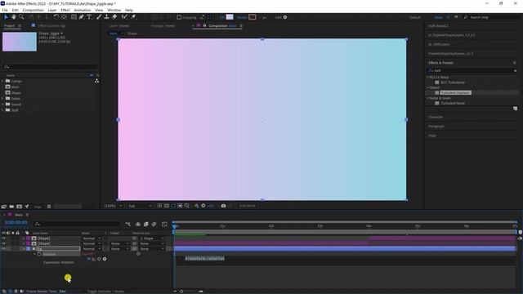This screenshot has height=294, width=523.
Task: Toggle mask and shape path visibility
Action: click(173, 206)
